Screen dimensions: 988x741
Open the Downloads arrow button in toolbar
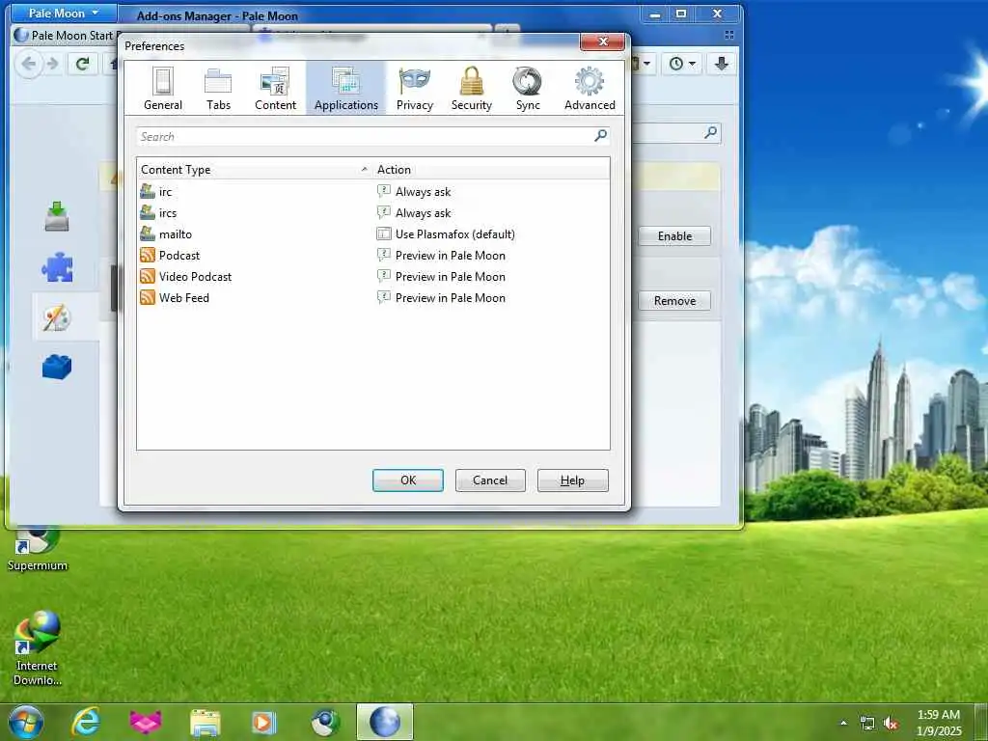click(x=722, y=64)
